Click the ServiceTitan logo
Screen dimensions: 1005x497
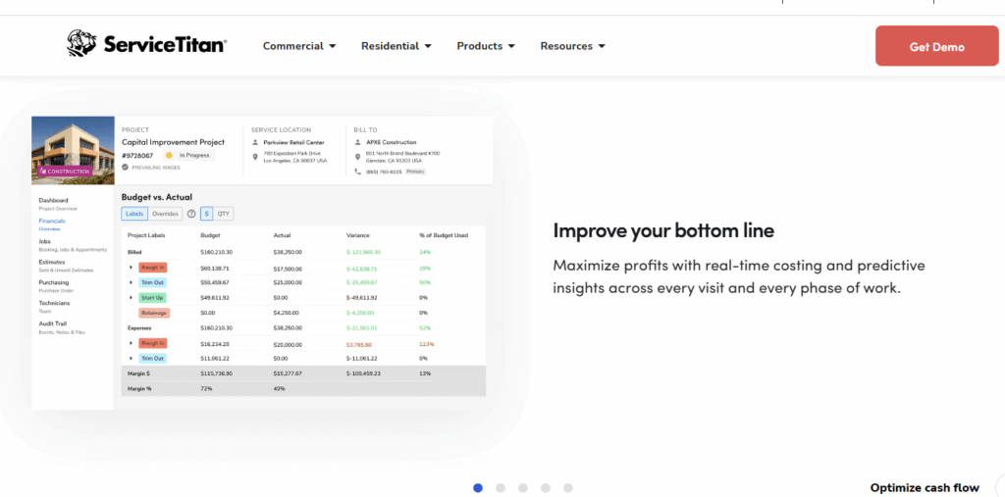(147, 45)
